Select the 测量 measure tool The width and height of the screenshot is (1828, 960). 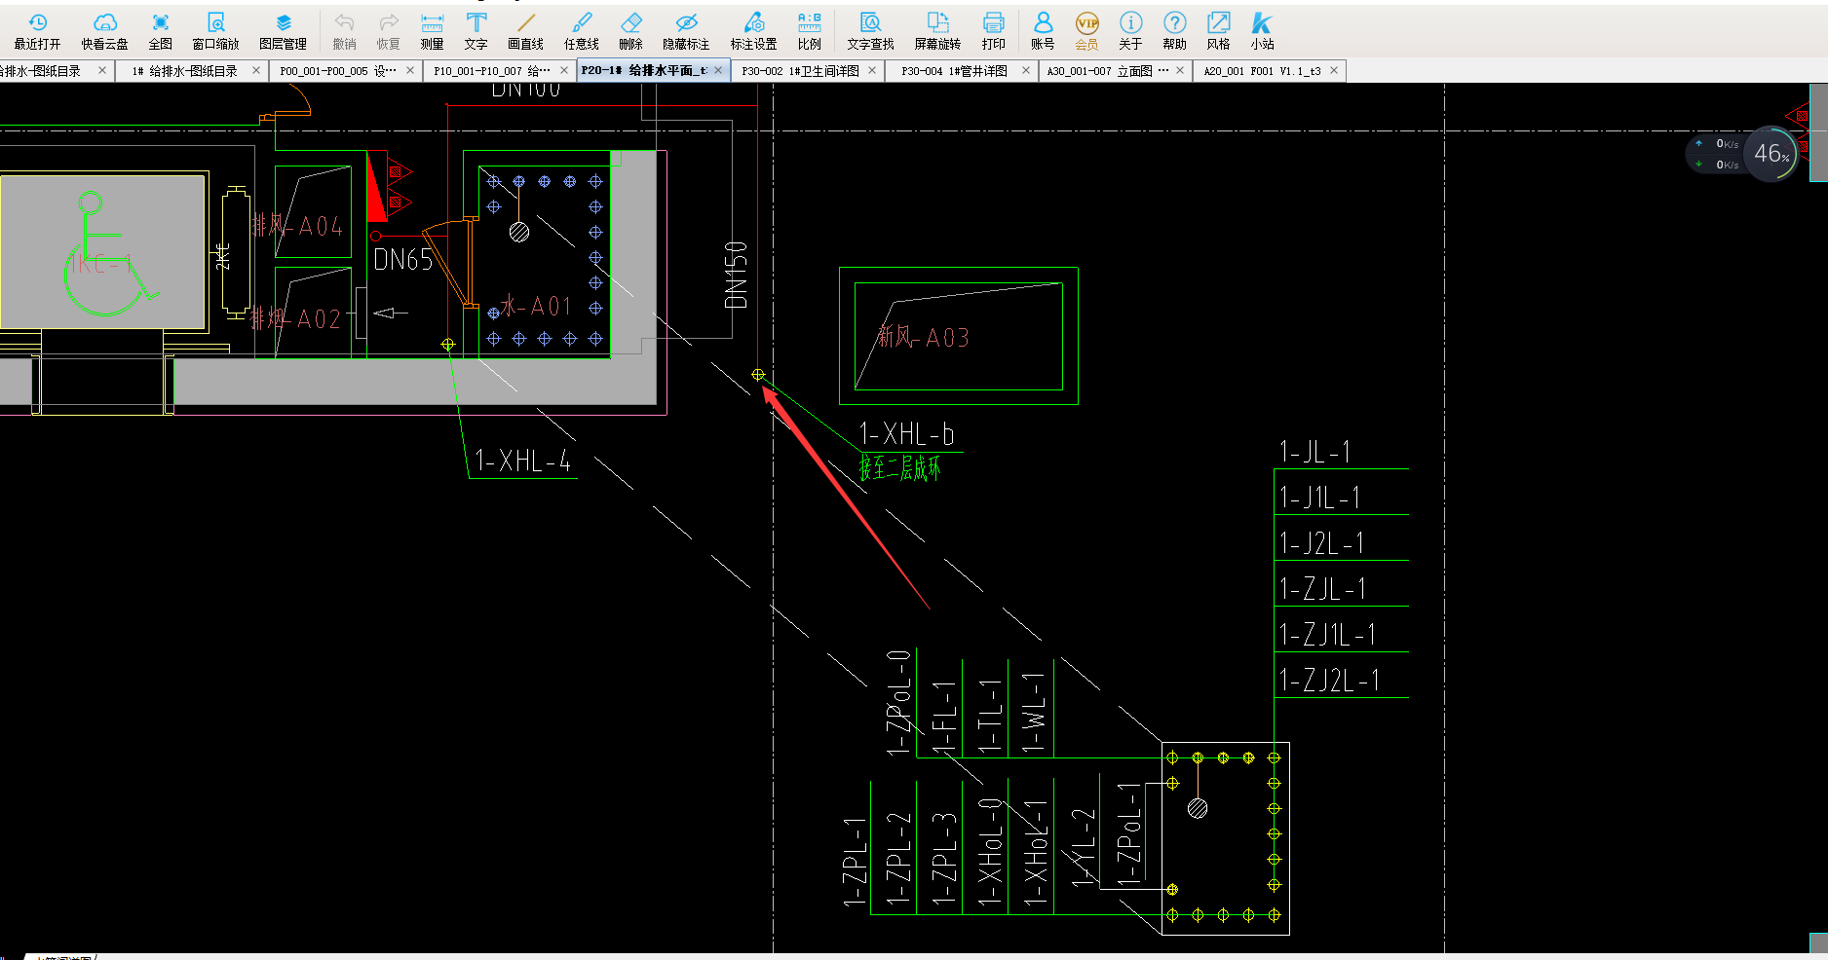(x=432, y=31)
